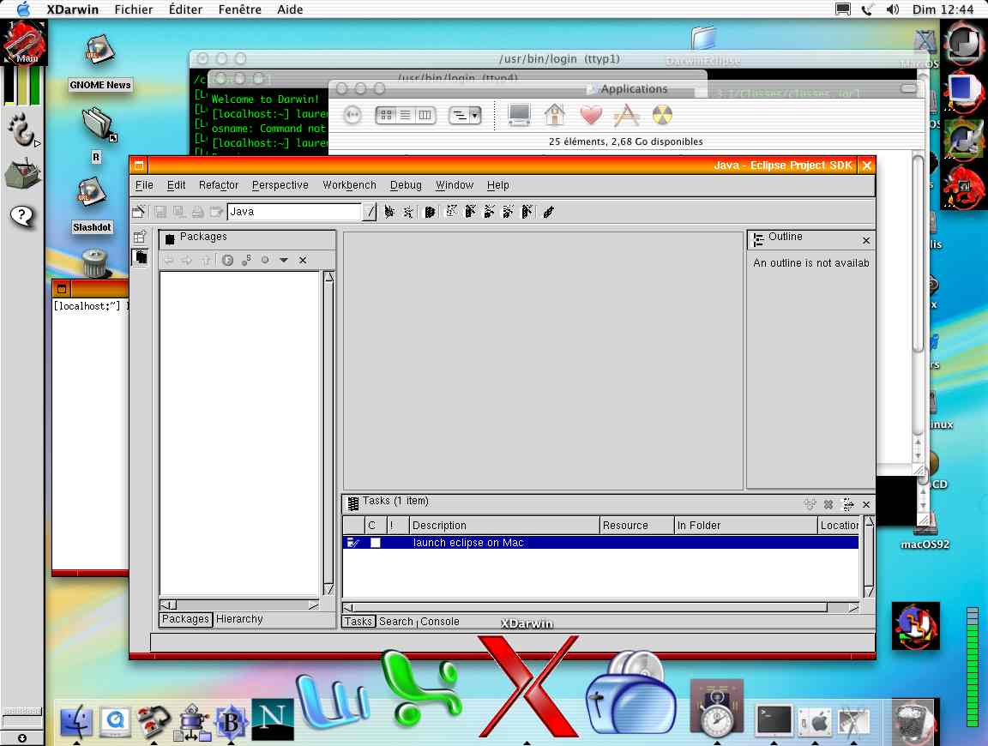This screenshot has width=988, height=746.
Task: Switch to the Search tab
Action: pyautogui.click(x=395, y=622)
